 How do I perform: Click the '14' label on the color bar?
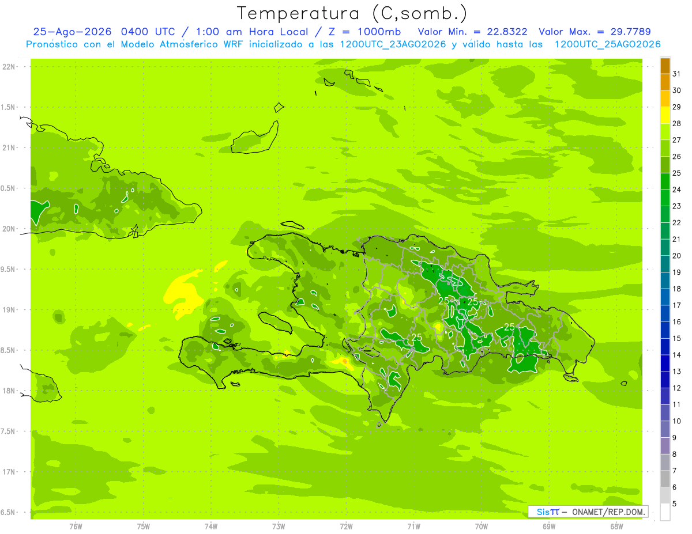[x=677, y=355]
